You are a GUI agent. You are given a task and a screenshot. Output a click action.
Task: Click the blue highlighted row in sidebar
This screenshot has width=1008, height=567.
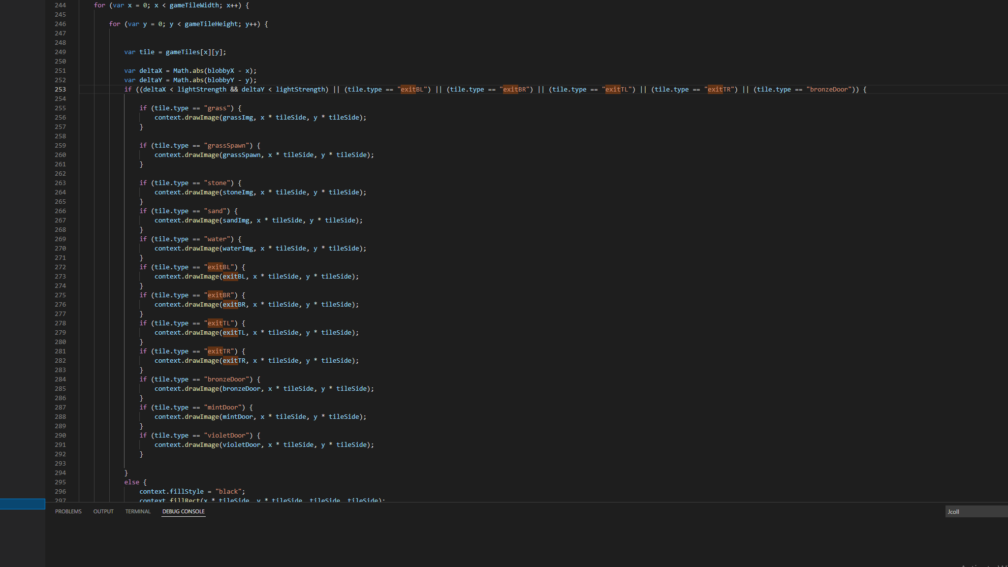coord(23,504)
